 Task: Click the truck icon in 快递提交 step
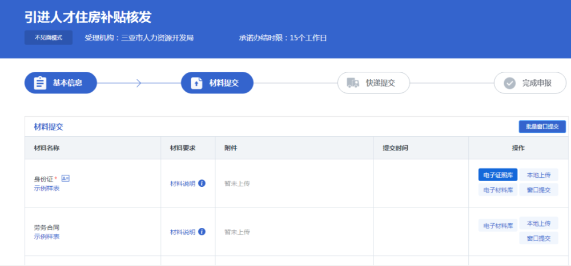[x=352, y=83]
